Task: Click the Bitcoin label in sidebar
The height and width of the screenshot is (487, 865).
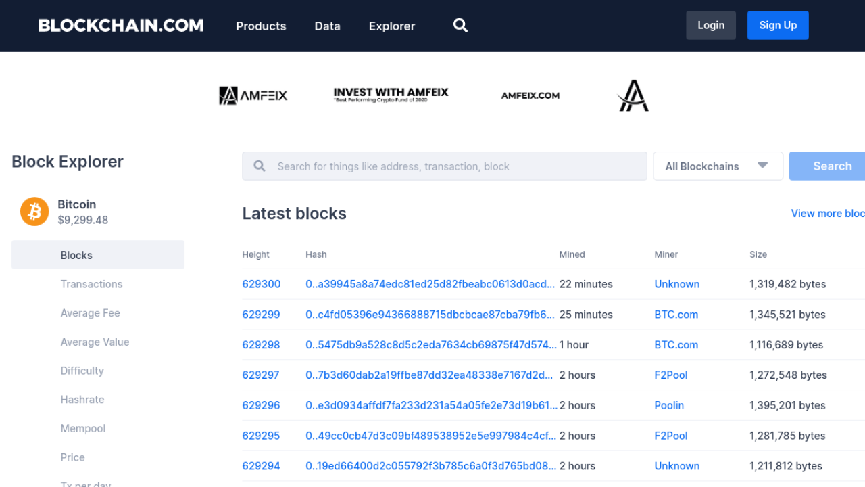Action: click(x=77, y=204)
